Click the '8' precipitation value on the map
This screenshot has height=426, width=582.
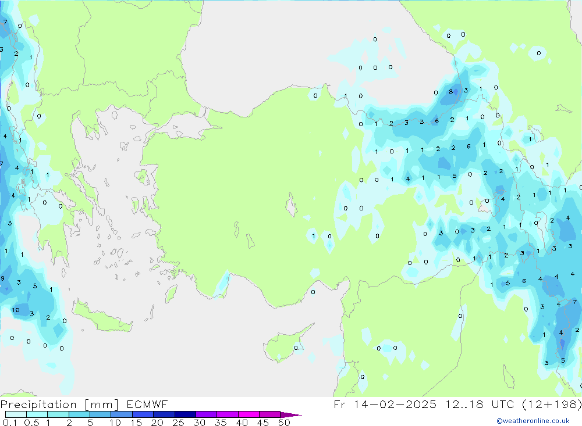coord(451,92)
